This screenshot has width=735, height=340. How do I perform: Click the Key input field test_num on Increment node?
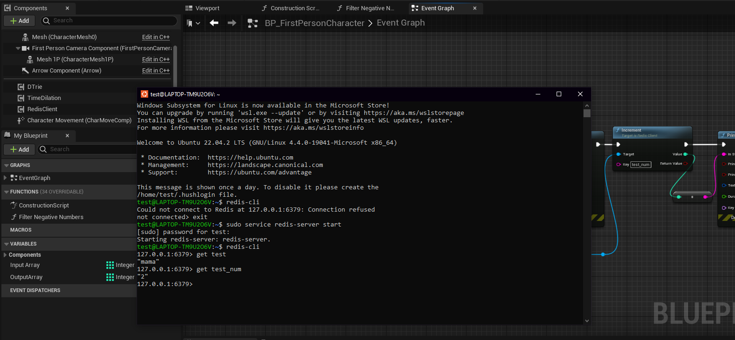tap(641, 165)
